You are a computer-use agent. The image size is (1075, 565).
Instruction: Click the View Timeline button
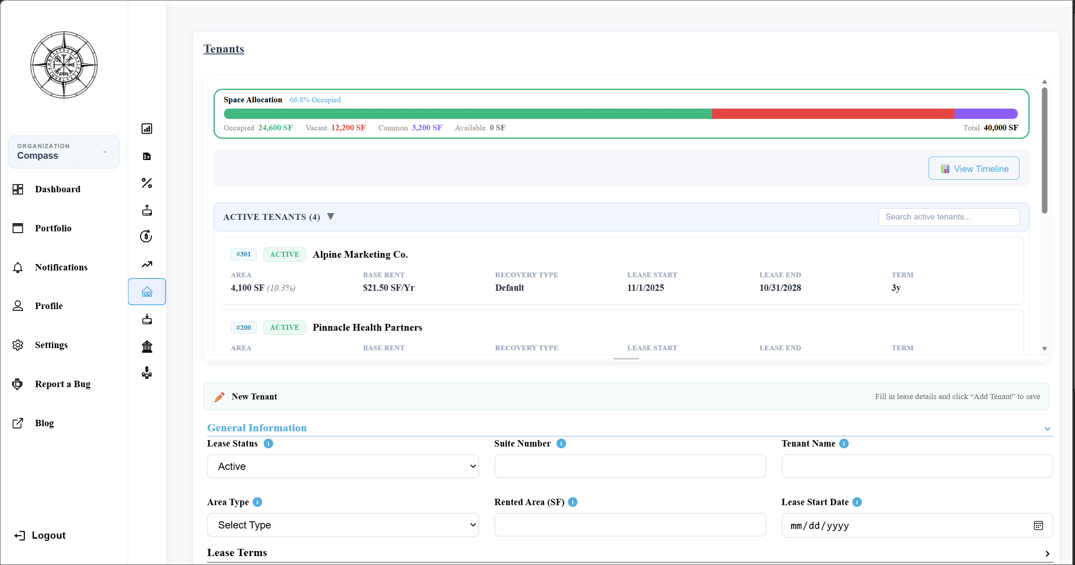click(974, 169)
